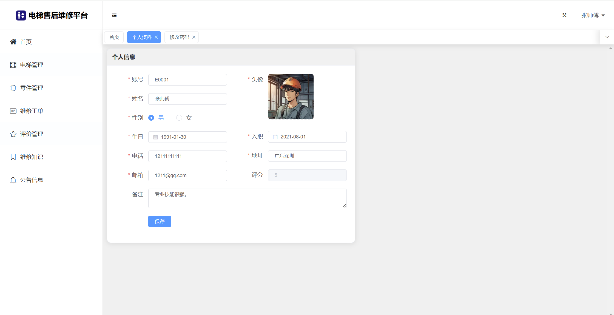Click the 维修工单 card icon
Image resolution: width=614 pixels, height=315 pixels.
pos(13,111)
